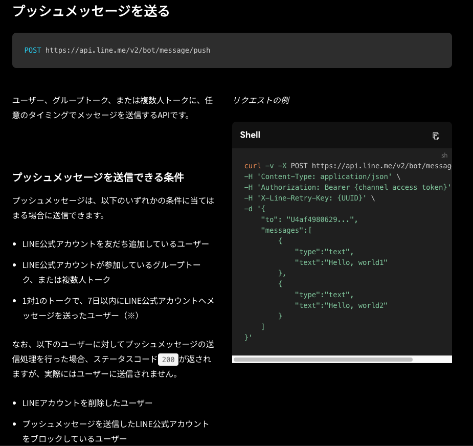Click the X-Line-Retry-Key header line

(x=309, y=198)
